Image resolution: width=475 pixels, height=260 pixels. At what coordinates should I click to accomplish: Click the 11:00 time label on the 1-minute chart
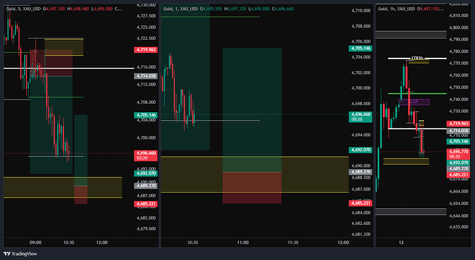[242, 242]
